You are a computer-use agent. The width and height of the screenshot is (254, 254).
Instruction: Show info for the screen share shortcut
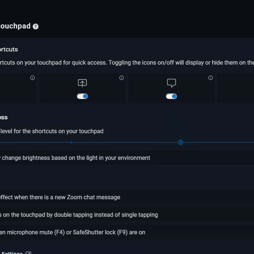122,78
